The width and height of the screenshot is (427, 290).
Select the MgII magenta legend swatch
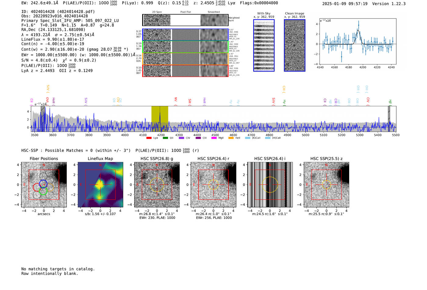pyautogui.click(x=214, y=138)
